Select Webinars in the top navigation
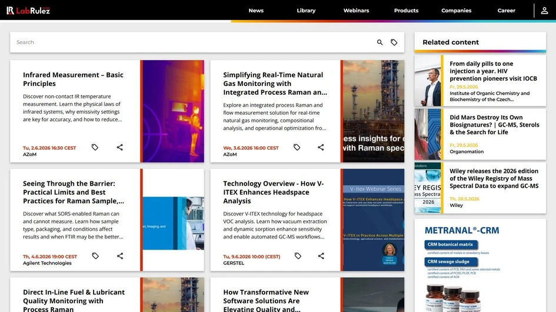 [x=356, y=11]
